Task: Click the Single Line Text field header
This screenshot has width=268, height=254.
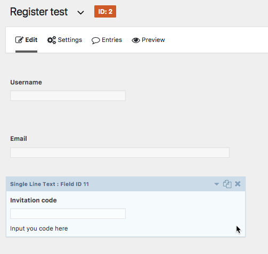Action: (x=126, y=184)
